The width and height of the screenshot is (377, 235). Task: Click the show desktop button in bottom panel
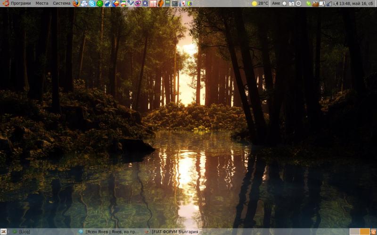point(3,232)
